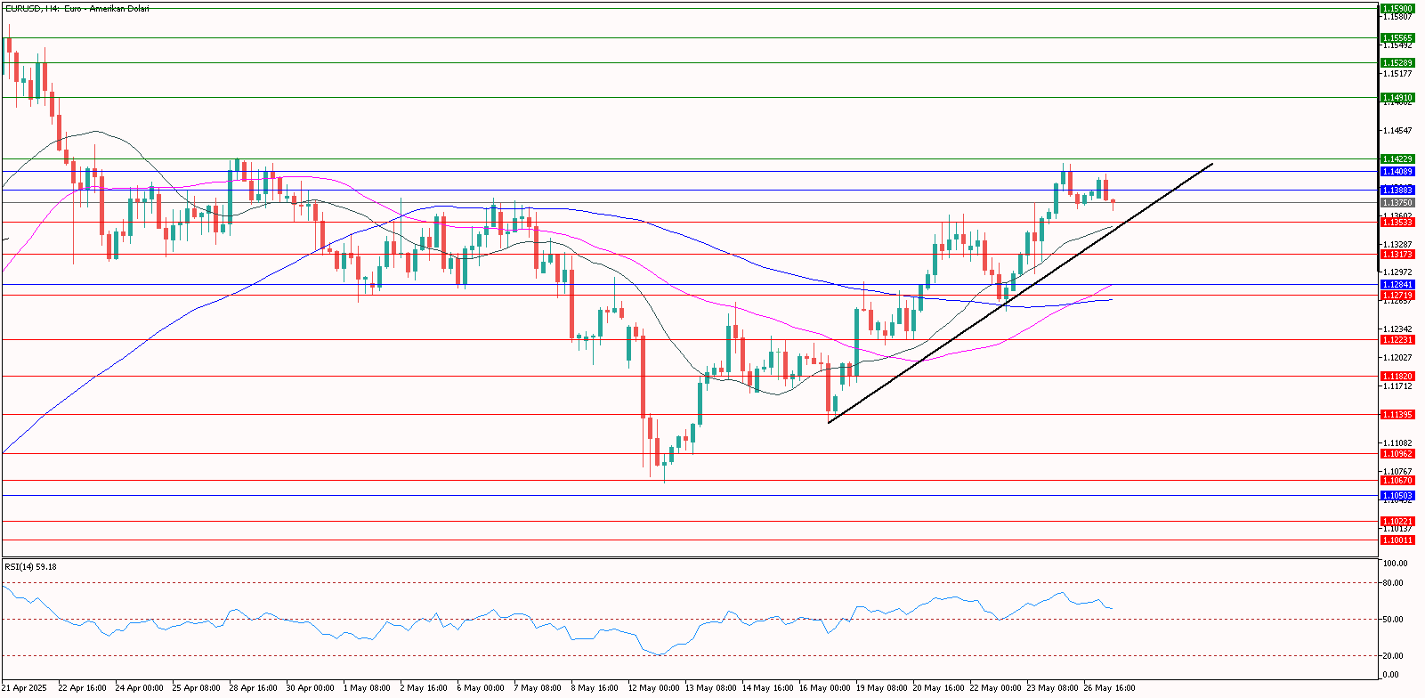Select the 23 May 08:00 time axis label
The width and height of the screenshot is (1425, 698).
tap(1052, 688)
